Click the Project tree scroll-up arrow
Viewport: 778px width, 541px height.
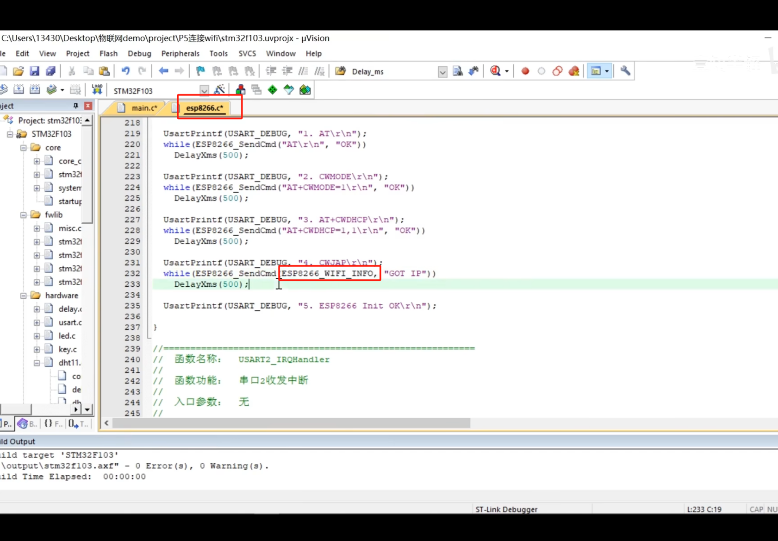click(x=87, y=120)
